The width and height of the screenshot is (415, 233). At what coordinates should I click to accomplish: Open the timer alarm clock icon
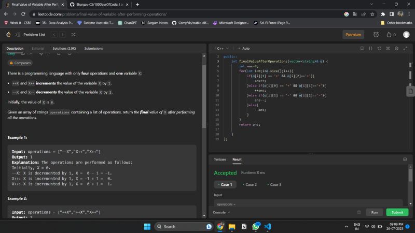click(376, 35)
